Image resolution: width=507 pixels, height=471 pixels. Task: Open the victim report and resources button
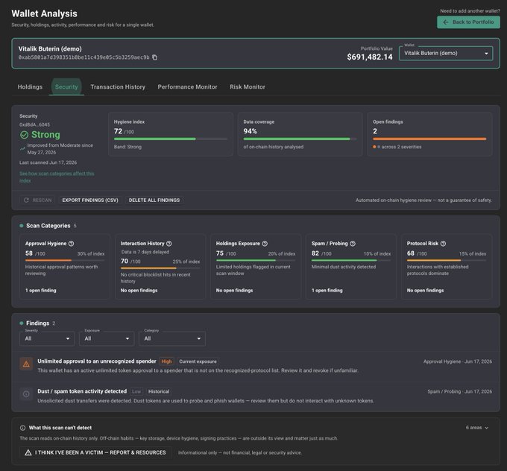(x=95, y=452)
